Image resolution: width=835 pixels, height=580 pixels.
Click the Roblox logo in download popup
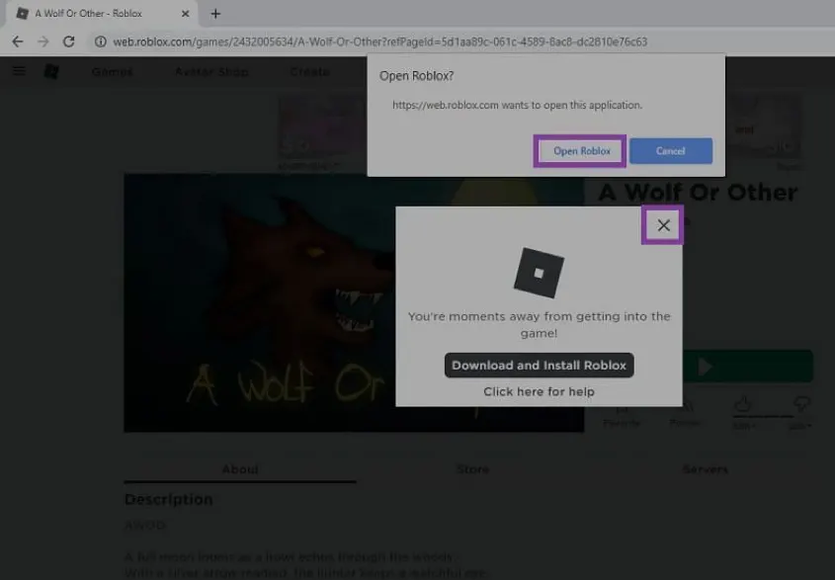click(x=539, y=274)
